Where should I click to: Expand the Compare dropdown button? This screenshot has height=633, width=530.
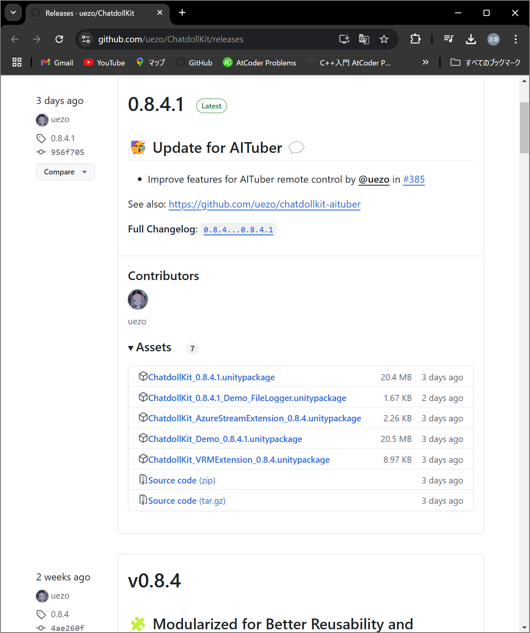pos(65,172)
